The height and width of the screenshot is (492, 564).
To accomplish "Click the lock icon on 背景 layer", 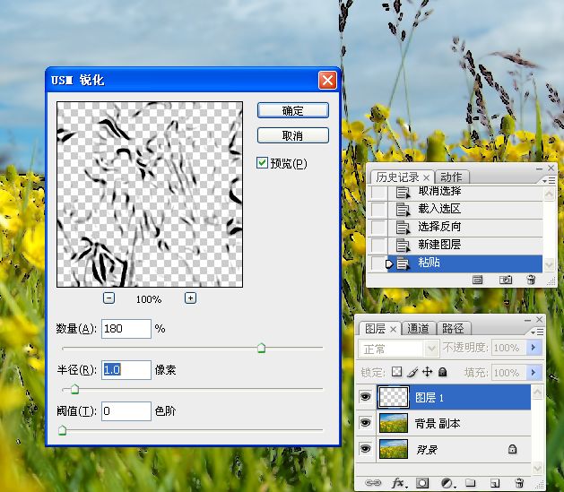I will pyautogui.click(x=512, y=449).
